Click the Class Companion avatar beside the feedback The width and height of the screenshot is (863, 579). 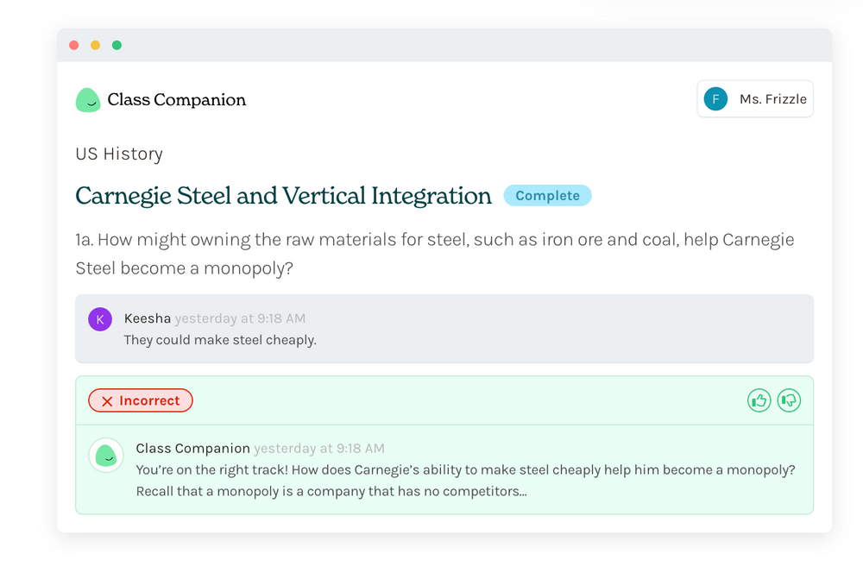coord(105,455)
